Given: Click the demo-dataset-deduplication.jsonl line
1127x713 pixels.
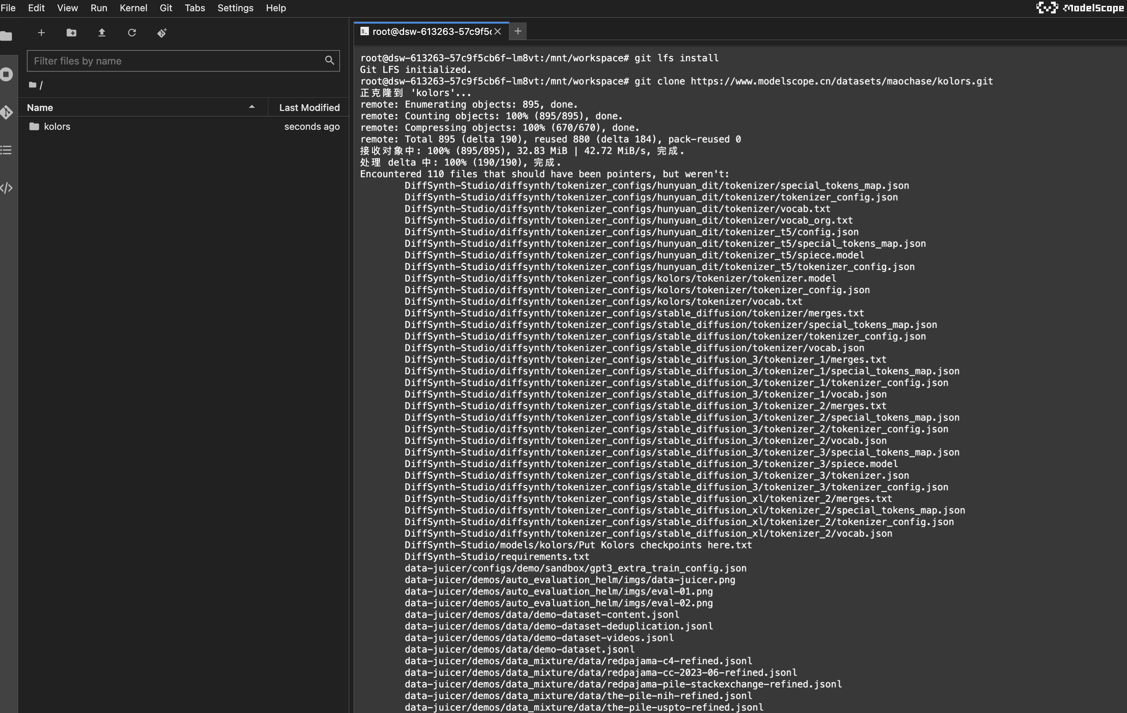Looking at the screenshot, I should point(559,626).
